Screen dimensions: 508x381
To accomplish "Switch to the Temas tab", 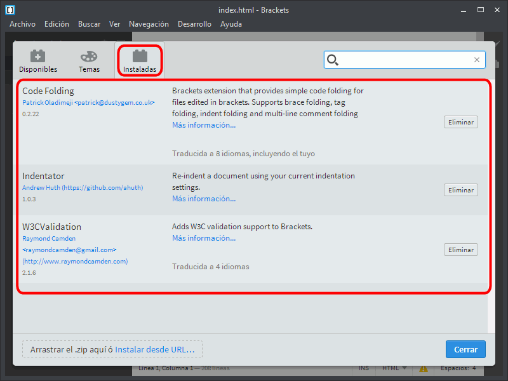I will tap(89, 61).
